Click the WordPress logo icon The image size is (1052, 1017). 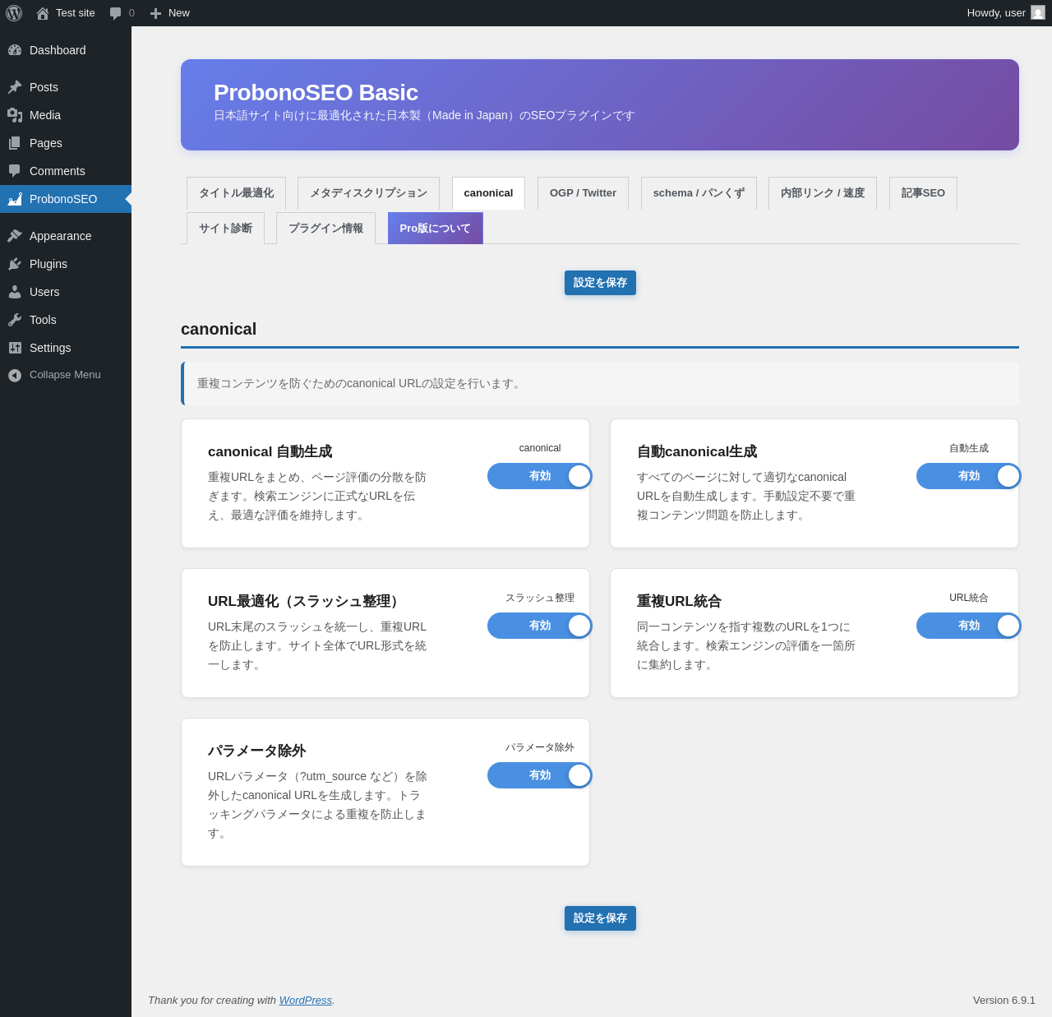[14, 13]
